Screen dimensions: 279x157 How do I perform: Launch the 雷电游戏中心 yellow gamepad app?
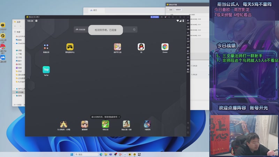coord(70,47)
